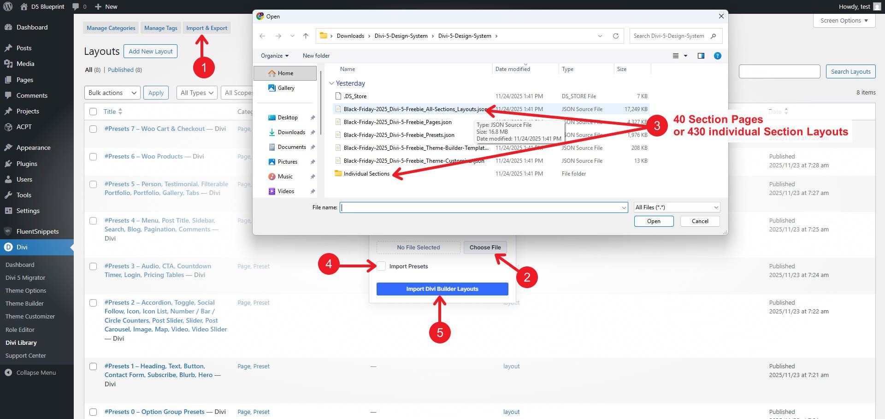Refresh the folder view in the Open dialog

(616, 35)
